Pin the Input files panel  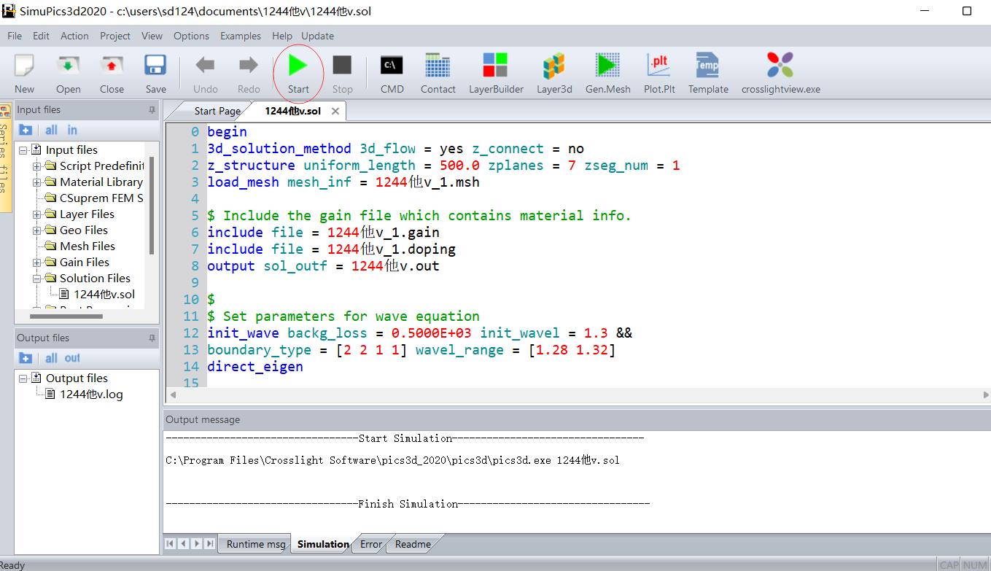coord(152,110)
